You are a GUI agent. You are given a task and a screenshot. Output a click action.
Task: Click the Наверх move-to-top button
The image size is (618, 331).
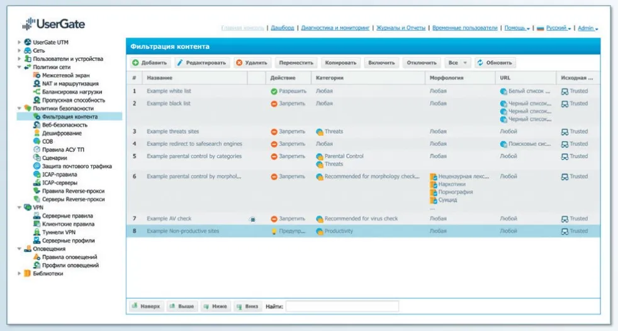[x=146, y=307]
